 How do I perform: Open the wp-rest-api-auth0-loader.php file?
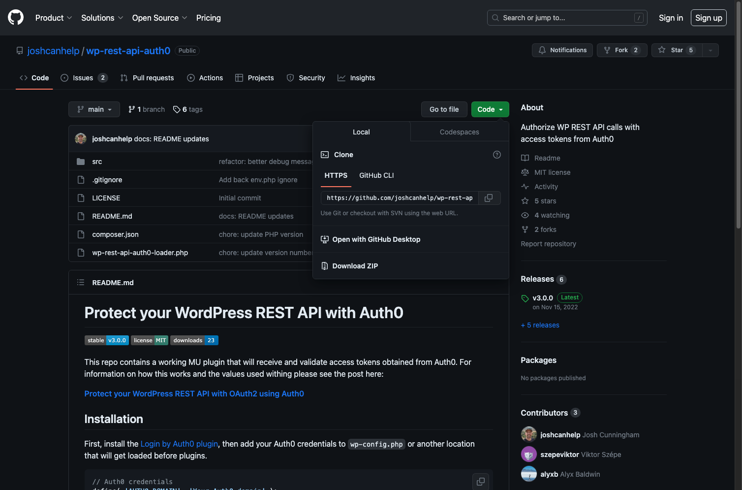click(x=140, y=253)
